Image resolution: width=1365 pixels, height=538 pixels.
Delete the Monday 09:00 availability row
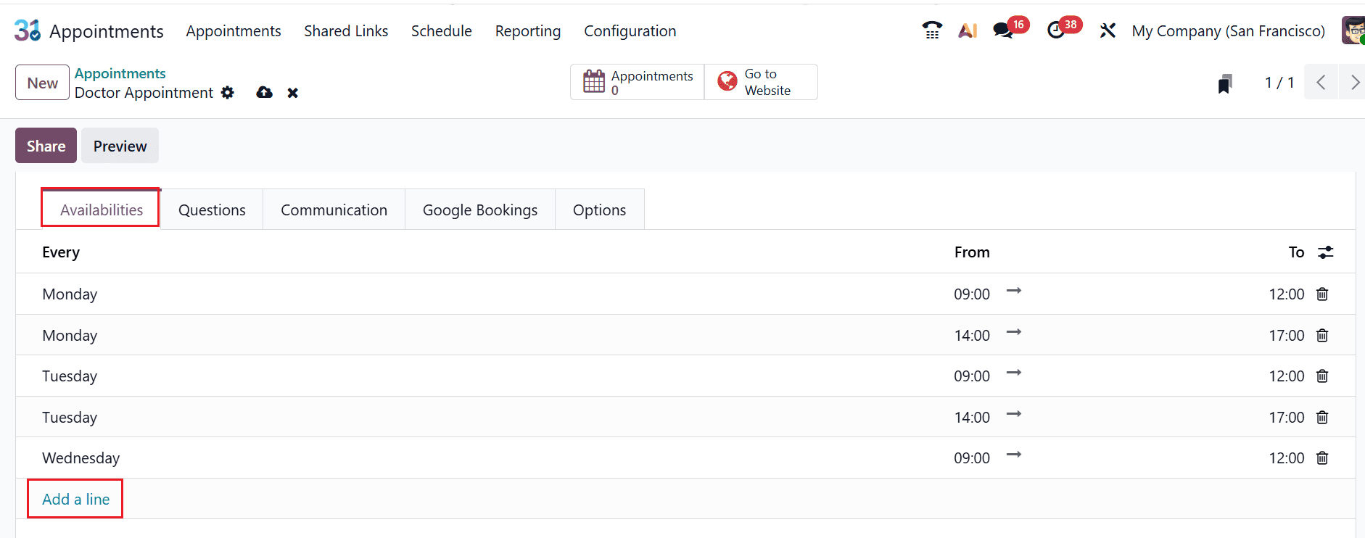pyautogui.click(x=1322, y=294)
